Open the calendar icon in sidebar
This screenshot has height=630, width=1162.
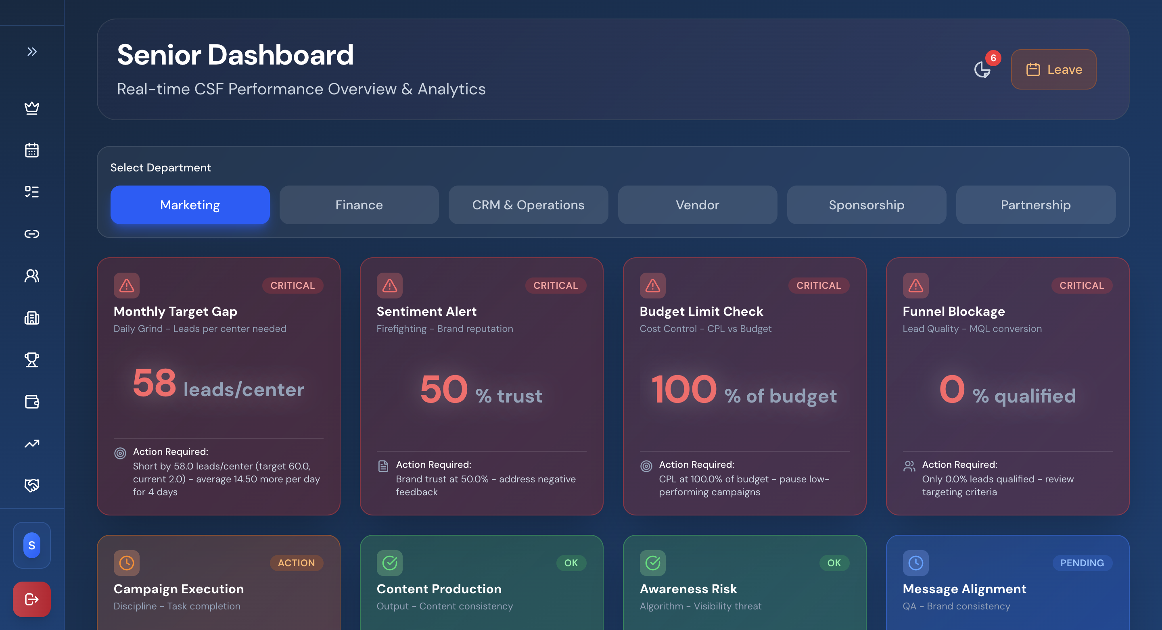click(x=31, y=150)
